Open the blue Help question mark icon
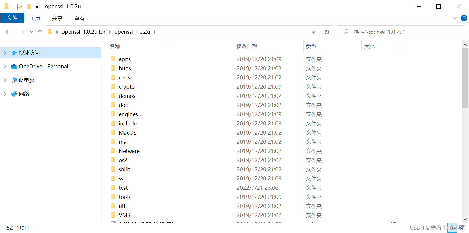469x233 pixels. tap(464, 18)
